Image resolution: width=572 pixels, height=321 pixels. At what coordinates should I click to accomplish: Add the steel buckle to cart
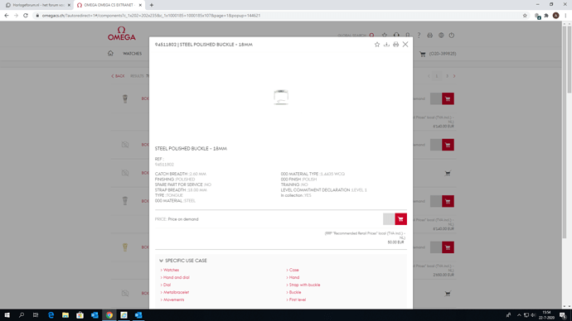[400, 219]
